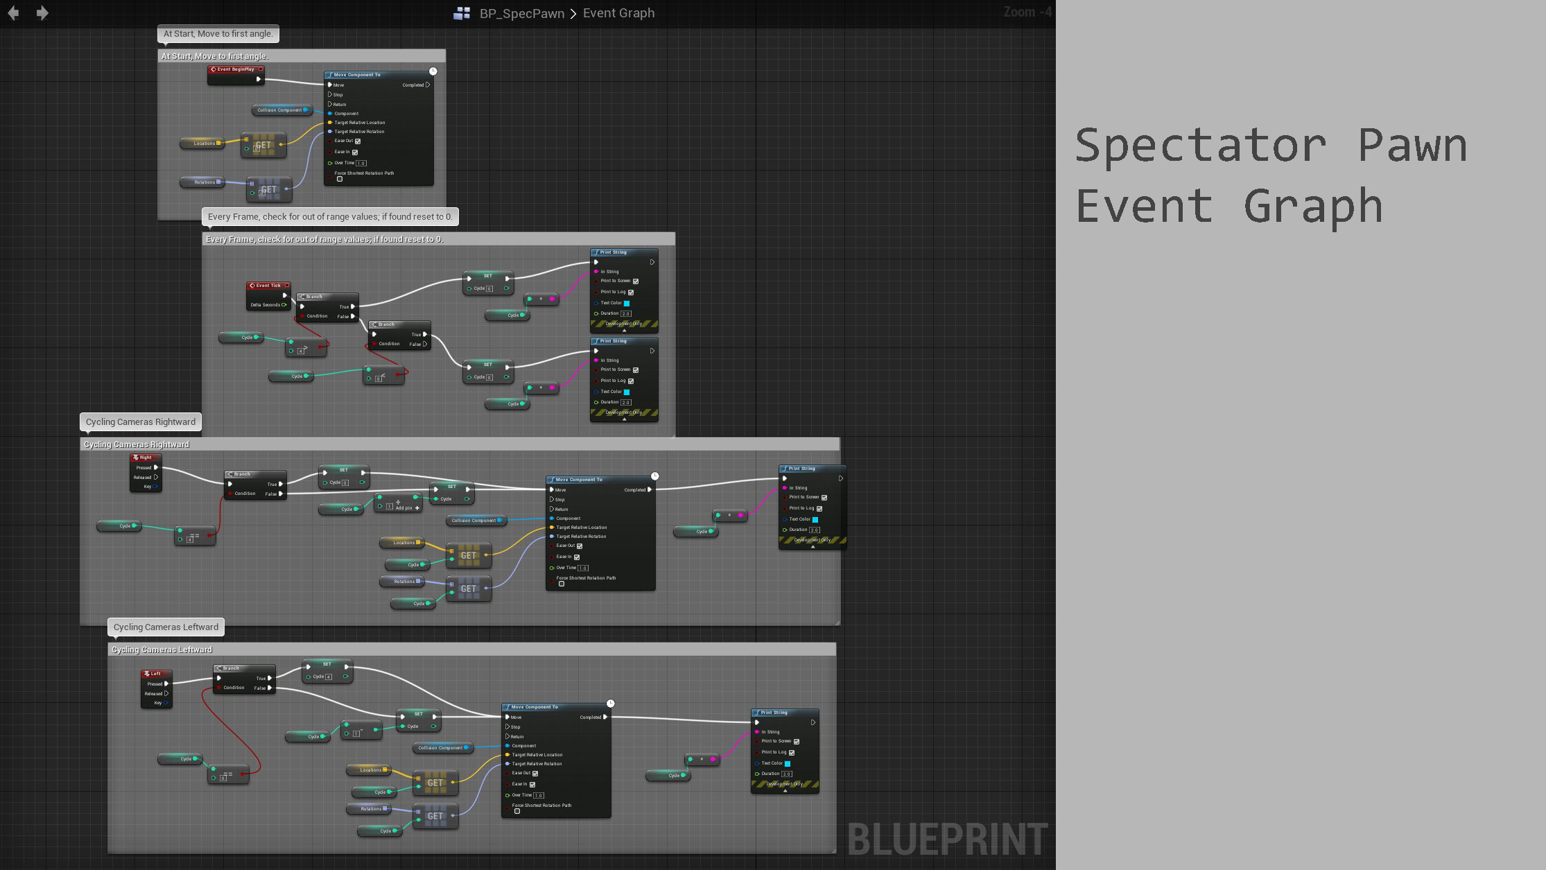Select the Branch node in Cycling Cameras Rightward
Viewport: 1546px width, 870px height.
tap(255, 484)
